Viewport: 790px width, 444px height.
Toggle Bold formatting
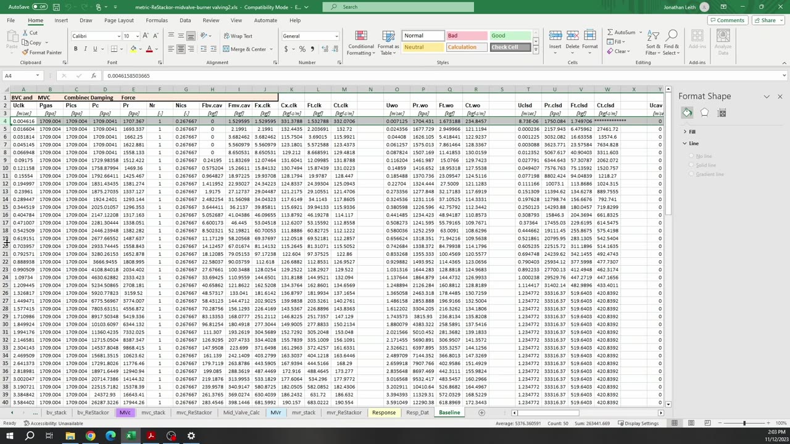[x=76, y=49]
